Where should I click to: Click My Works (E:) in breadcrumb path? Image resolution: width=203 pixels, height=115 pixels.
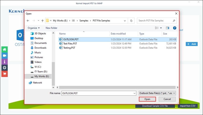[60, 21]
